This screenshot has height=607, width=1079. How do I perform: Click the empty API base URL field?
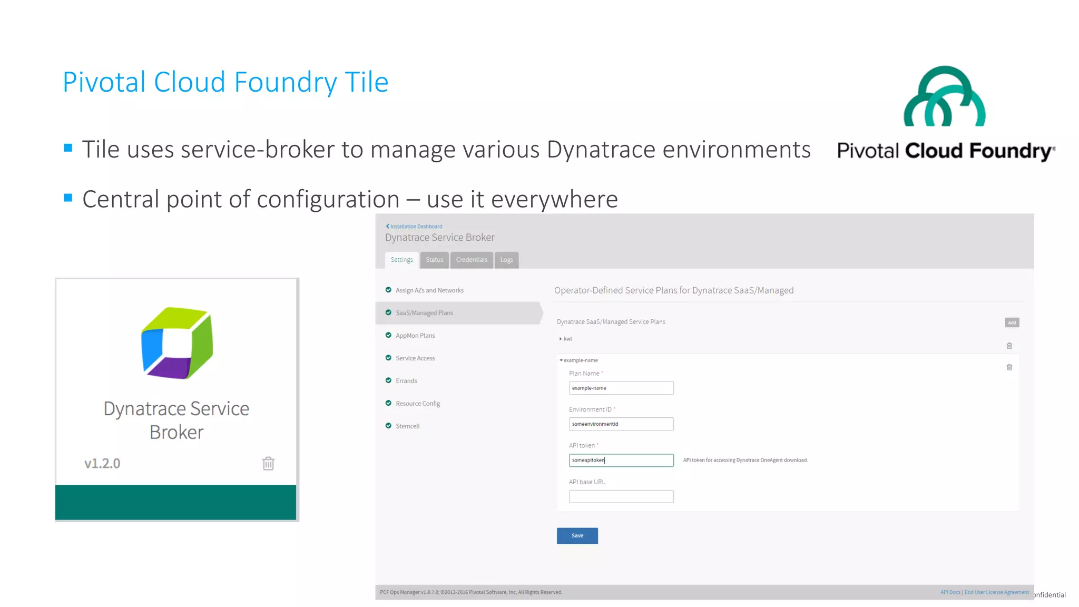click(621, 496)
